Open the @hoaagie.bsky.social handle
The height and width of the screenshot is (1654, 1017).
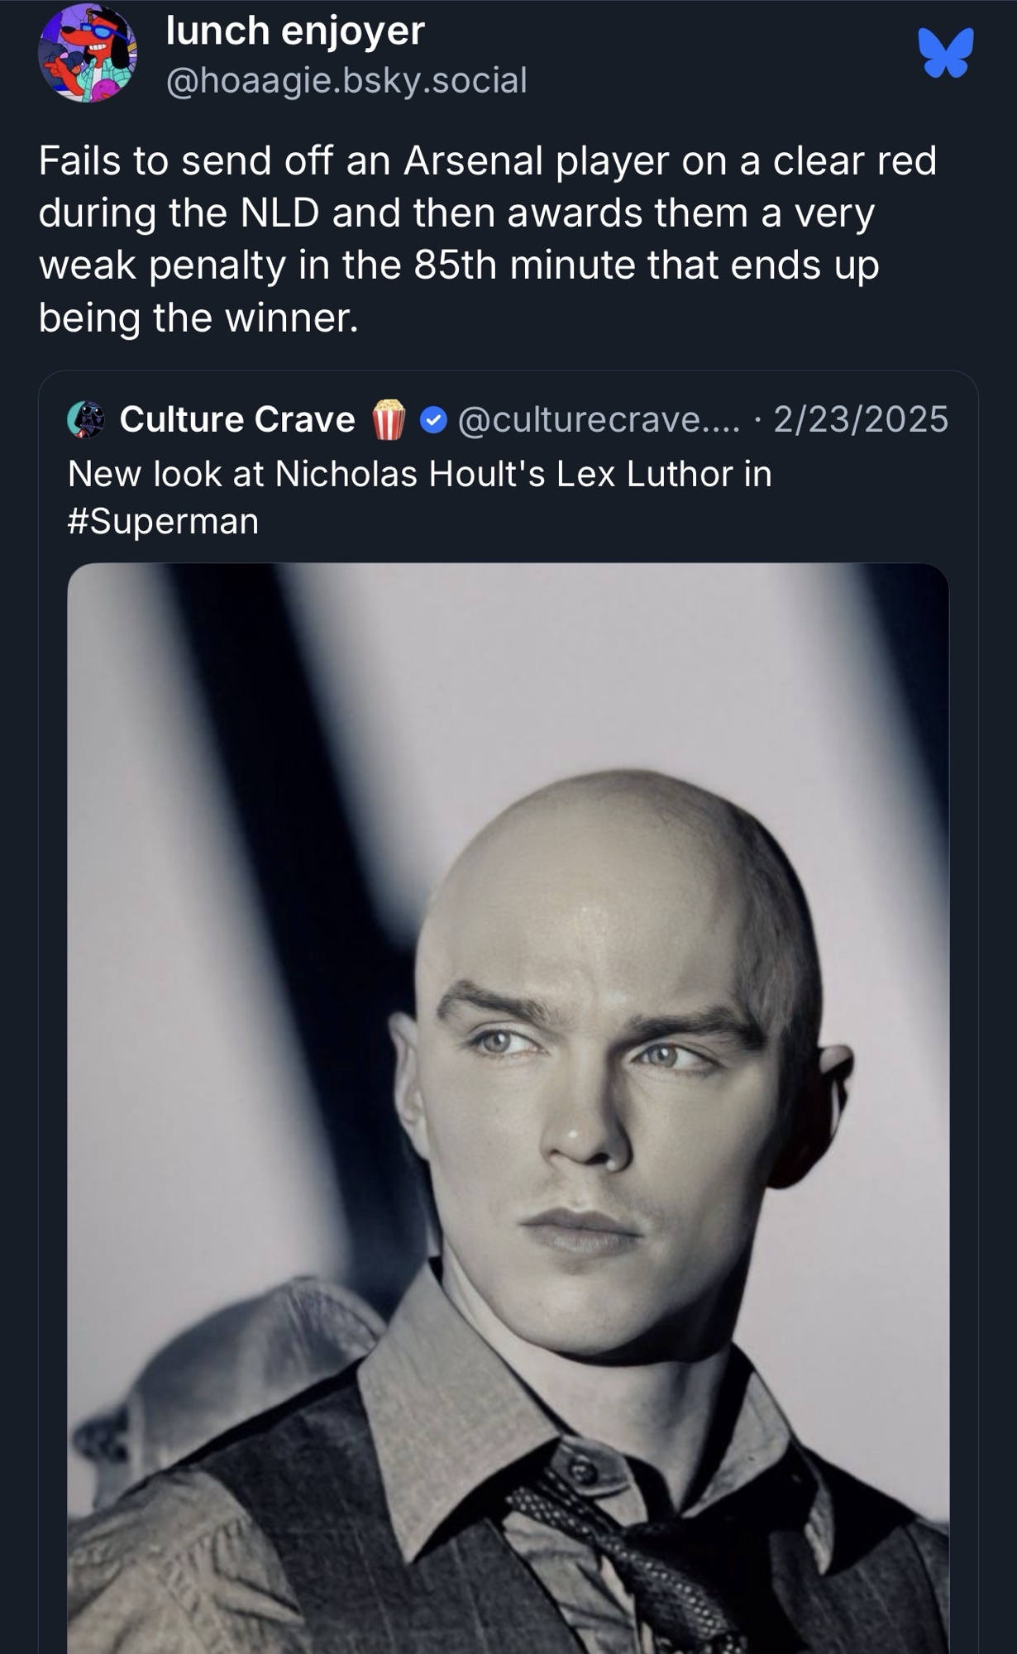point(346,80)
